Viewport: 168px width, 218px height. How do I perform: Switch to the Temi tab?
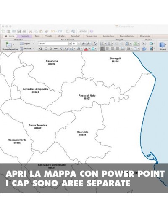37,36
